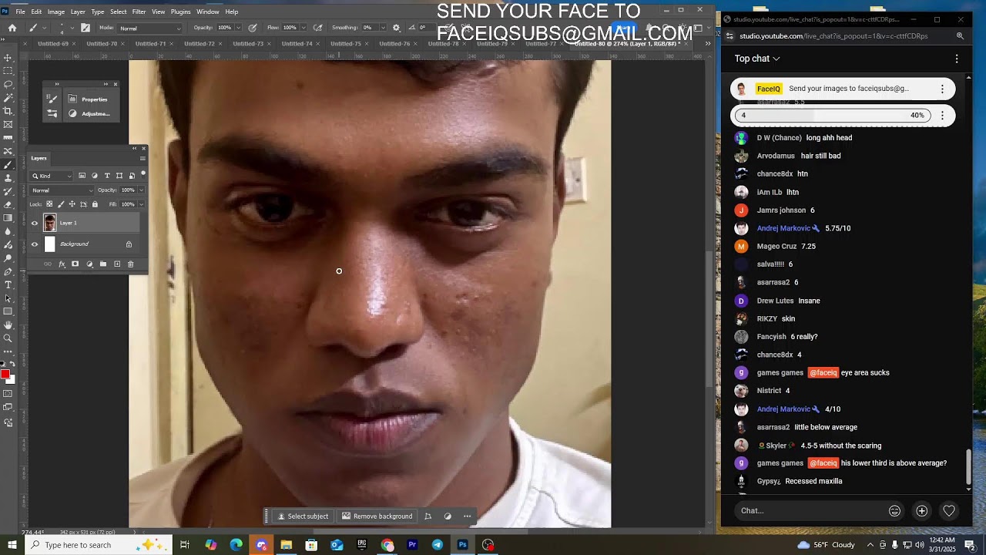Click Layer 1 thumbnail
This screenshot has width=986, height=555.
point(50,224)
